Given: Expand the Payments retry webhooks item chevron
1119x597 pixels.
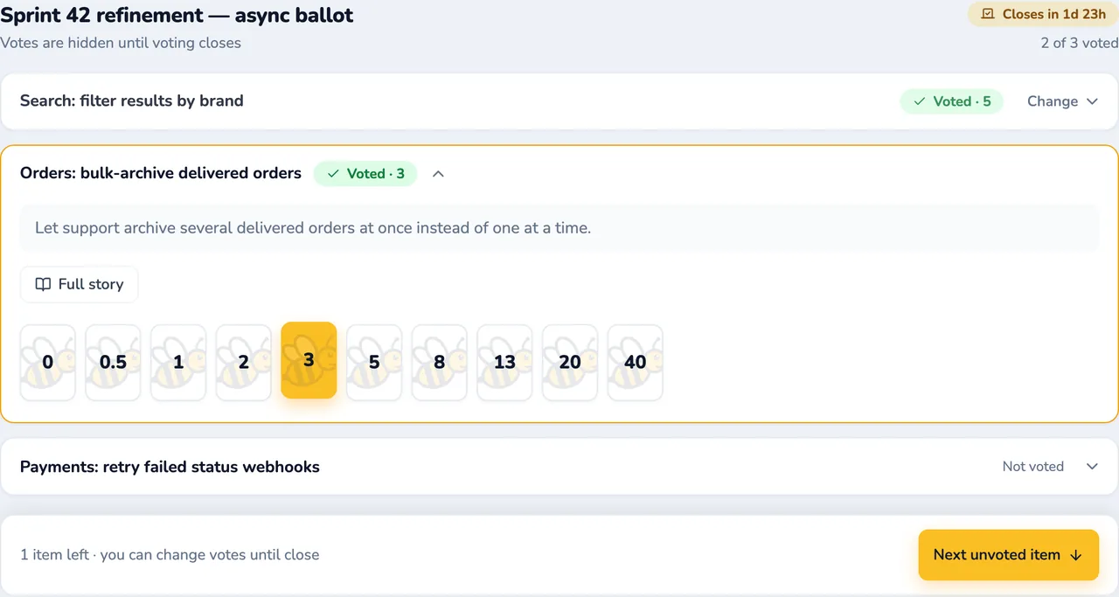Looking at the screenshot, I should point(1092,467).
